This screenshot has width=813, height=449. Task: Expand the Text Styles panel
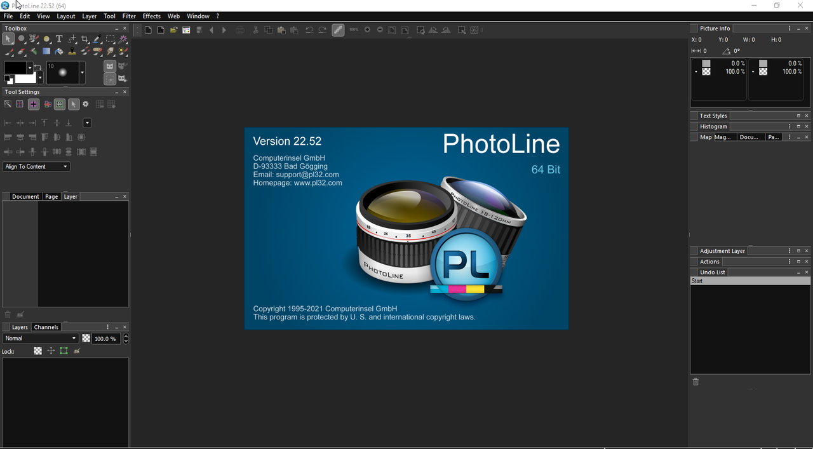click(798, 116)
